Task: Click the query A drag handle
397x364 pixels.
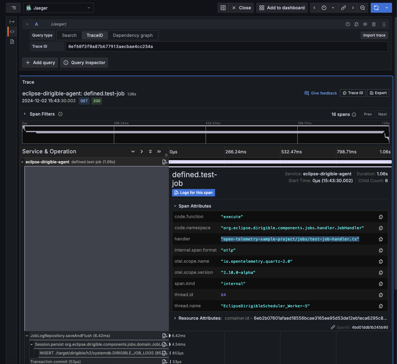Action: click(x=384, y=24)
